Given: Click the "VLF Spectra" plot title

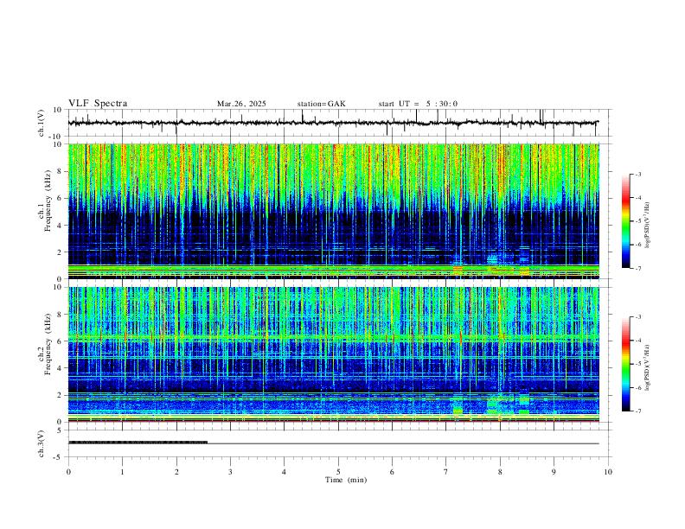Looking at the screenshot, I should point(98,104).
